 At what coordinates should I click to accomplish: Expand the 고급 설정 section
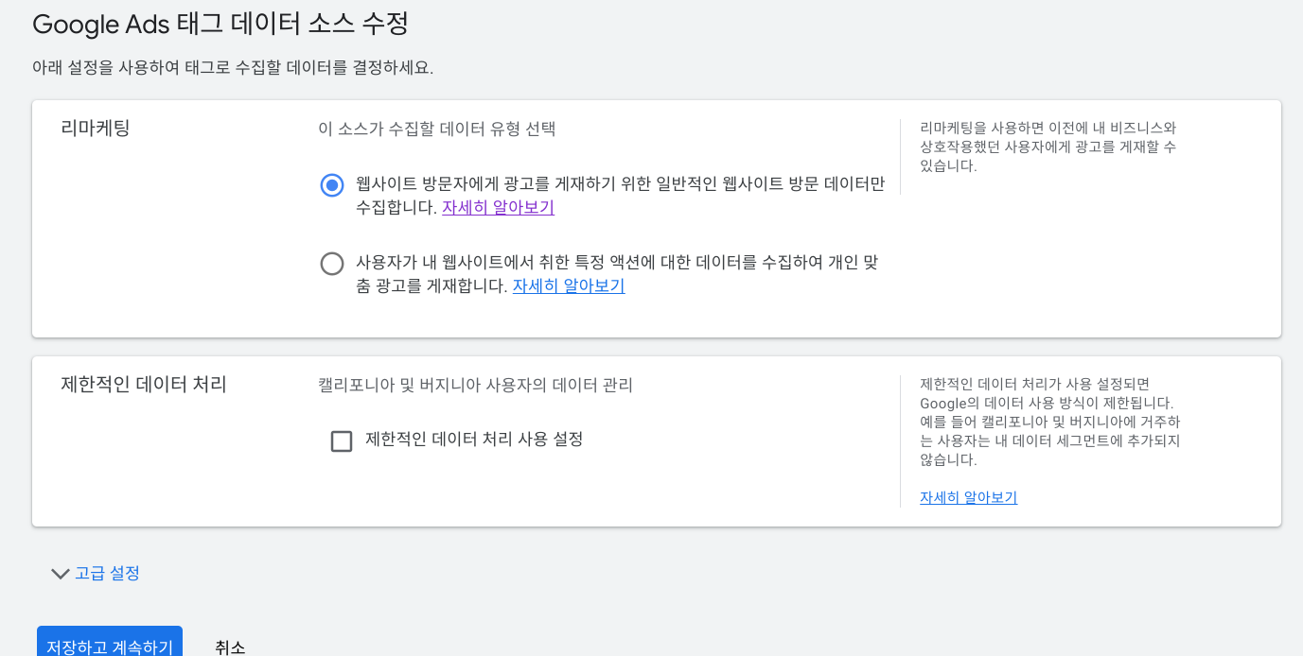tap(96, 573)
